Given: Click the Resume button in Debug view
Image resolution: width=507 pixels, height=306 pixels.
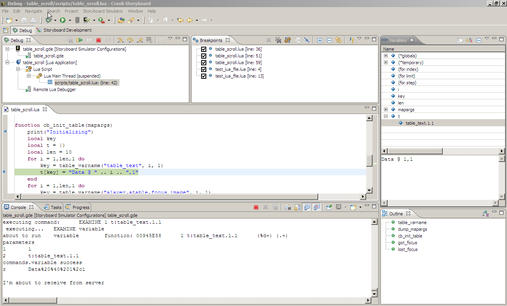Looking at the screenshot, I should click(x=80, y=40).
